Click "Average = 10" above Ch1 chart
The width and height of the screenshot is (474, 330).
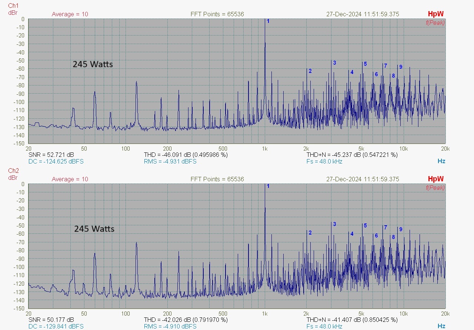tap(70, 14)
